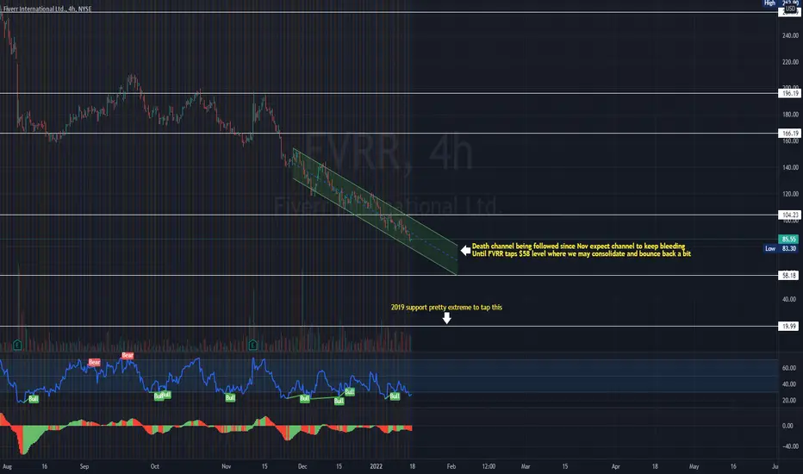Click 'Dec' on the time axis

tap(302, 467)
